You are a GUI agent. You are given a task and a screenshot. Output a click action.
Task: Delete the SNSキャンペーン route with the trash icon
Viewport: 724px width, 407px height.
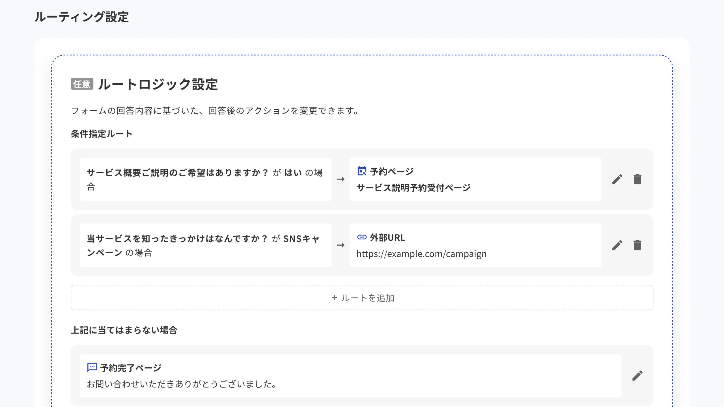pos(637,246)
